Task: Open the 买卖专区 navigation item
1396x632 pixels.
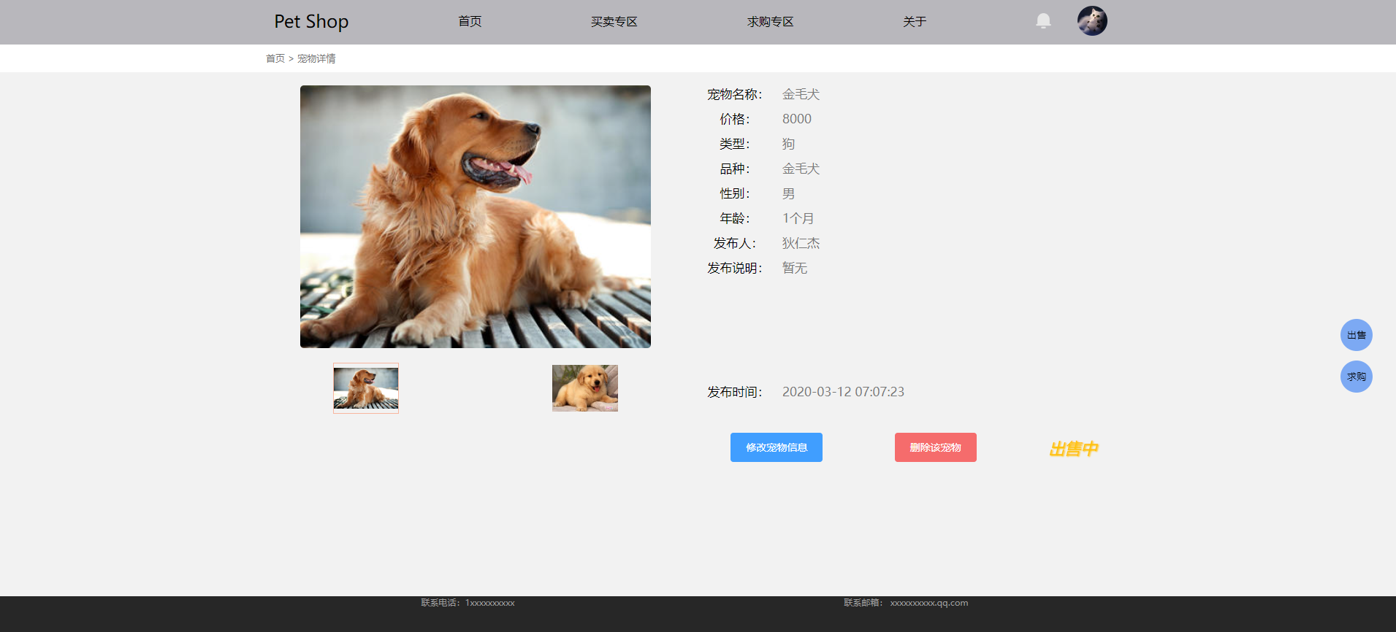Action: tap(614, 22)
